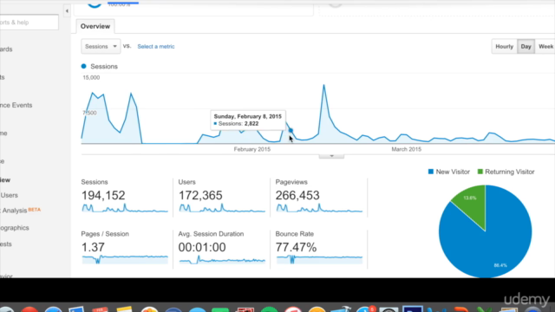Collapse the left sidebar with the arrow
Image resolution: width=555 pixels, height=312 pixels.
click(x=67, y=11)
